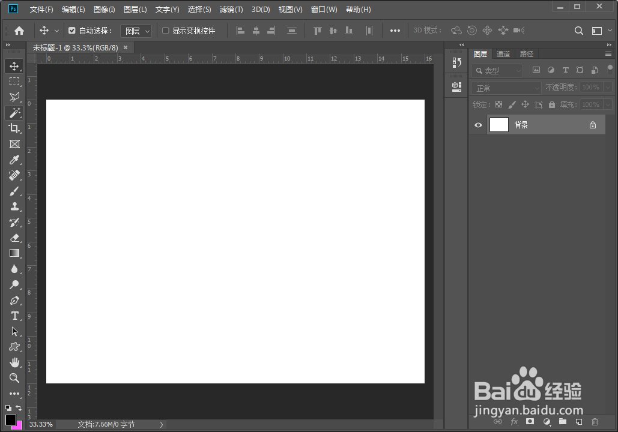
Task: Open the 类型 layer filter dropdown
Action: (497, 70)
